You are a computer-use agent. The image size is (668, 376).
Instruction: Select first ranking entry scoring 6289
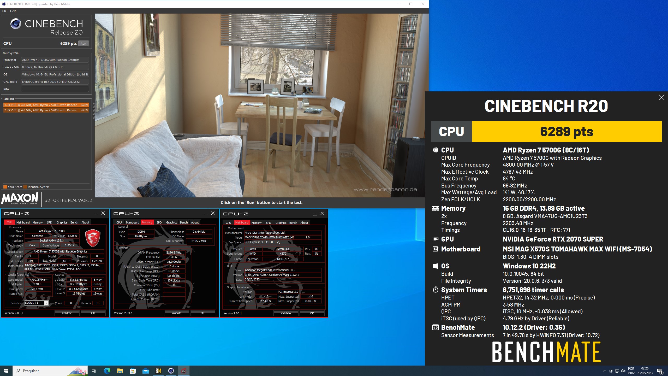[46, 105]
